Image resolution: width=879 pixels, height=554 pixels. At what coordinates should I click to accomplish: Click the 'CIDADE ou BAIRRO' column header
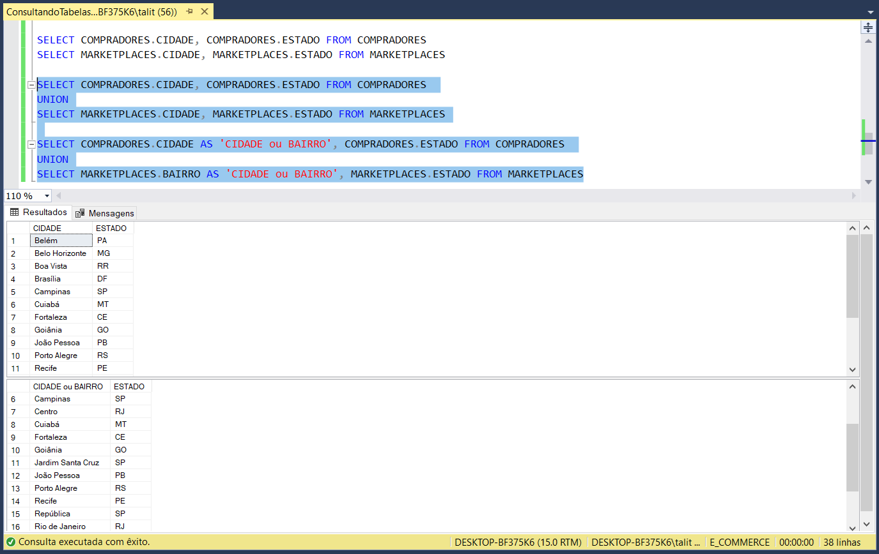point(70,386)
